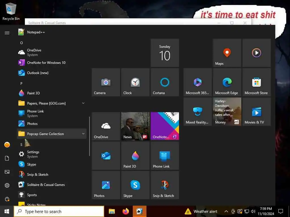Launch Skype from the app list
The height and width of the screenshot is (217, 290).
coord(52,164)
